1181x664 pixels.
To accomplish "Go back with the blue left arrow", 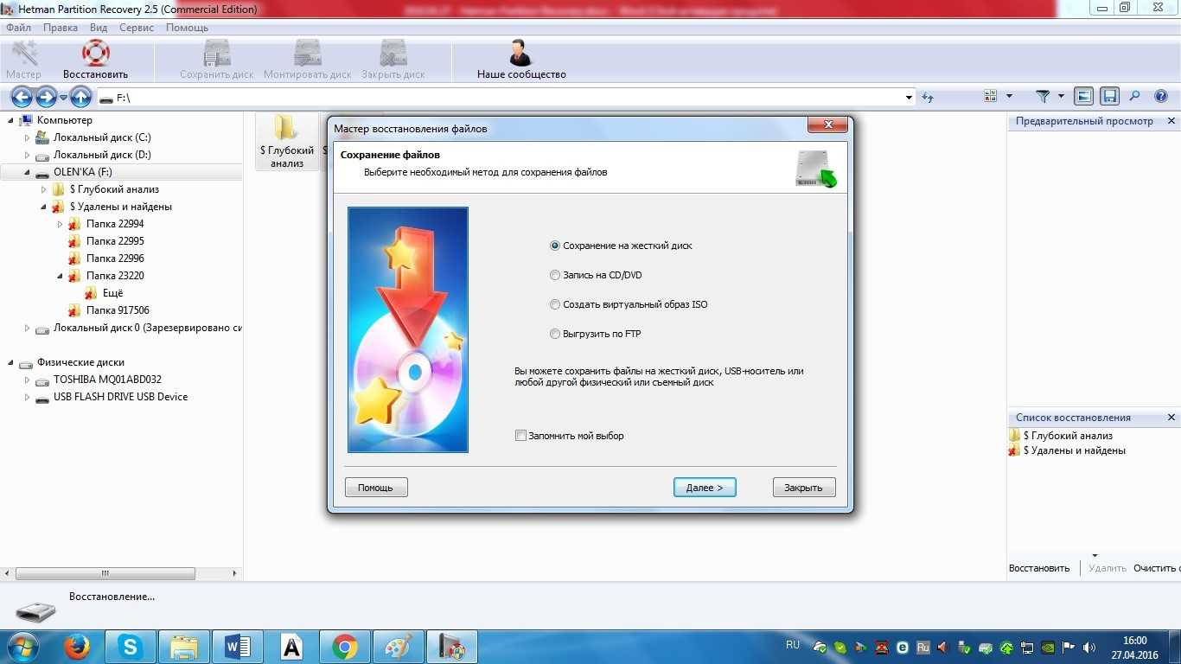I will point(22,97).
